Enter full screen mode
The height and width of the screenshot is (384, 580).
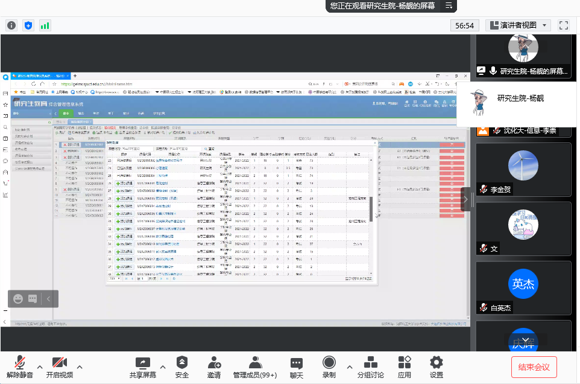click(564, 25)
